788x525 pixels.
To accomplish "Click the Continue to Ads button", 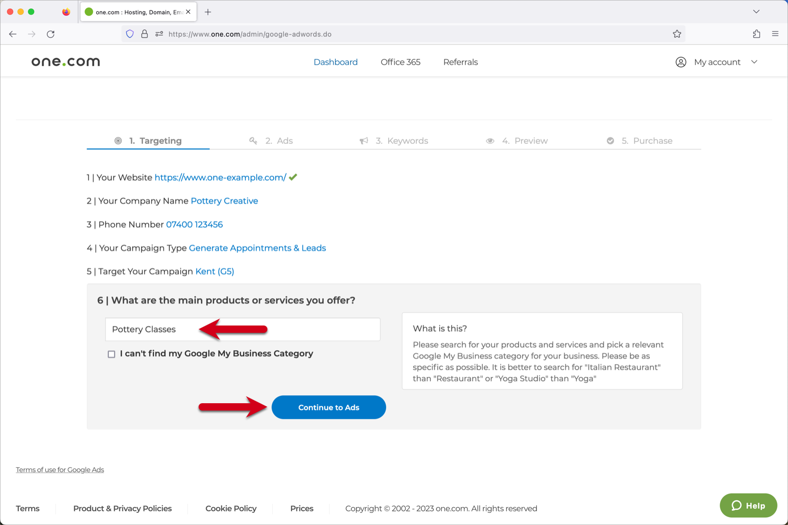I will (x=328, y=407).
